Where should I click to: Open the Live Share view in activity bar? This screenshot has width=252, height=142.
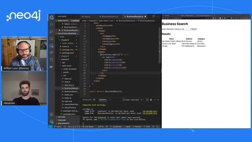click(x=52, y=52)
